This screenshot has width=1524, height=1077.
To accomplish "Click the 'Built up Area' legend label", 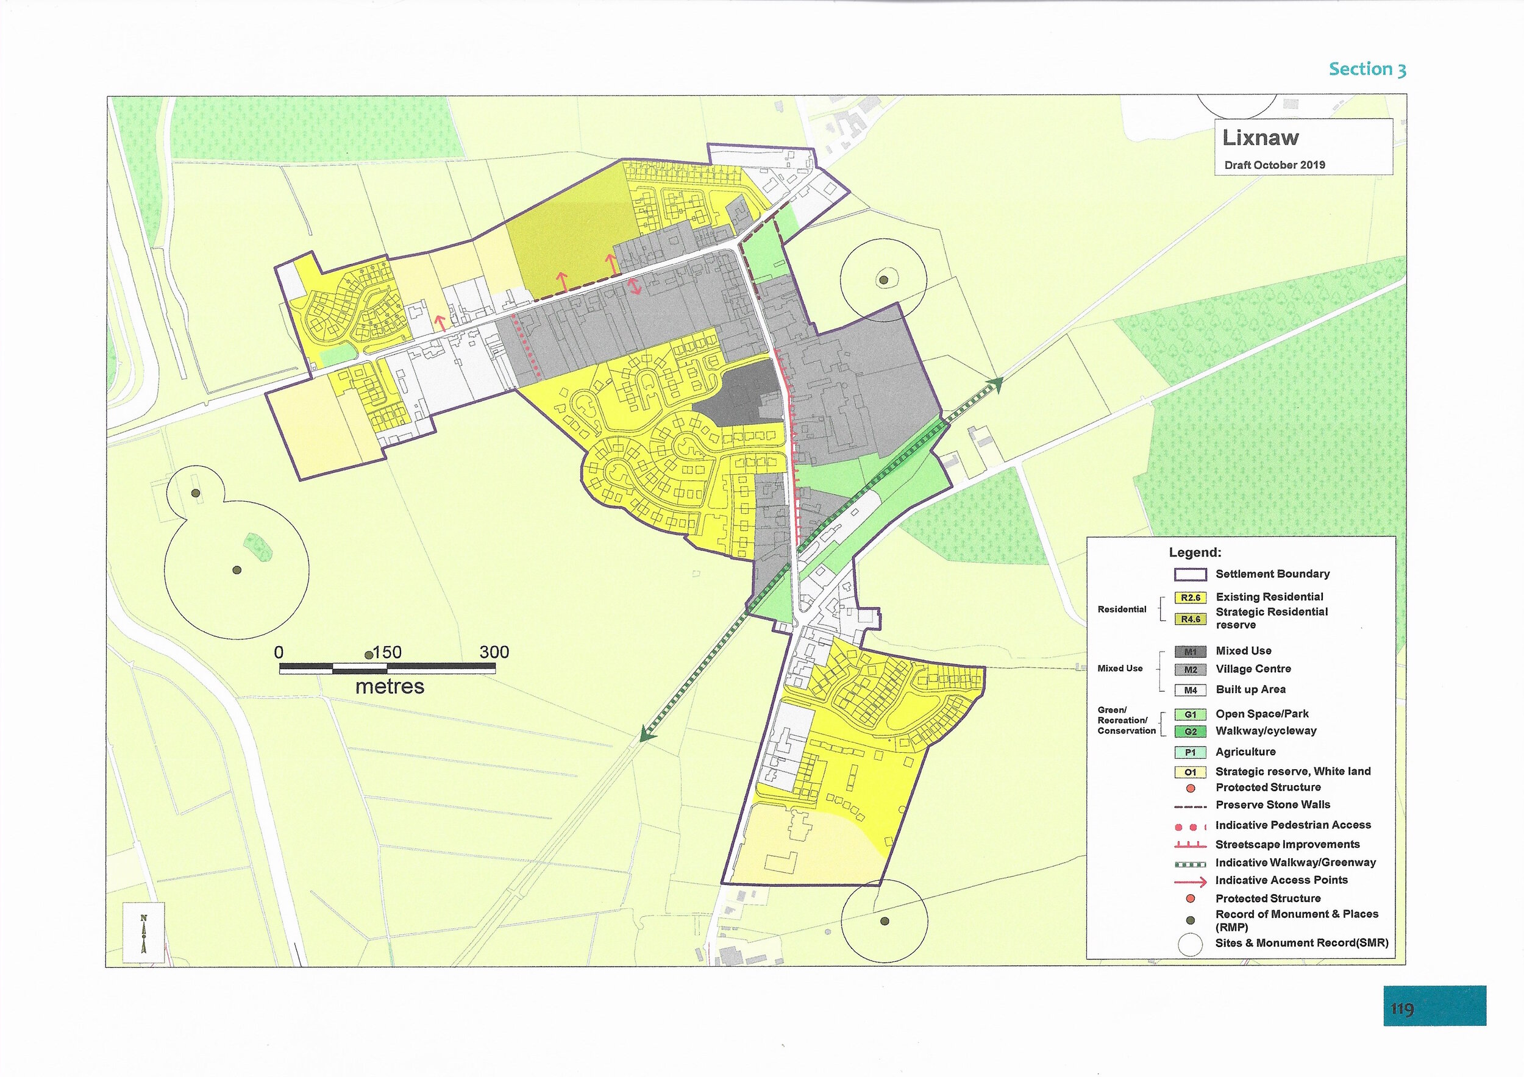I will pyautogui.click(x=1250, y=689).
